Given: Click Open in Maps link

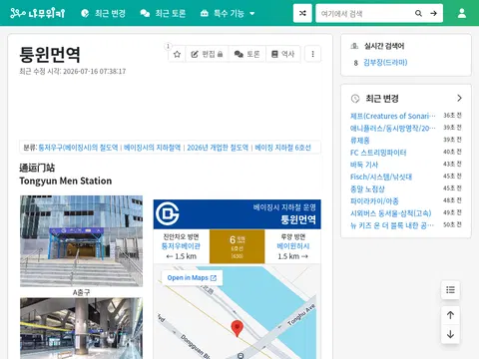Looking at the screenshot, I should (192, 278).
